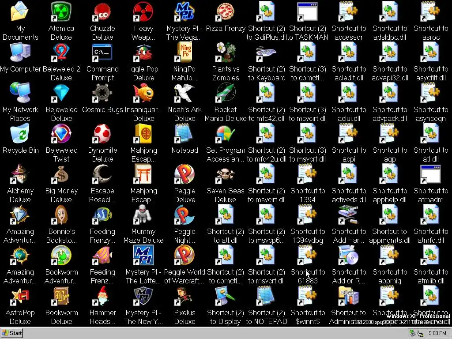
Task: Select Mystery PI The Lottery shortcut
Action: click(x=143, y=255)
